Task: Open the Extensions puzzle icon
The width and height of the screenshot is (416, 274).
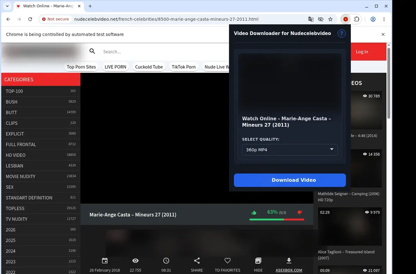Action: (x=357, y=19)
